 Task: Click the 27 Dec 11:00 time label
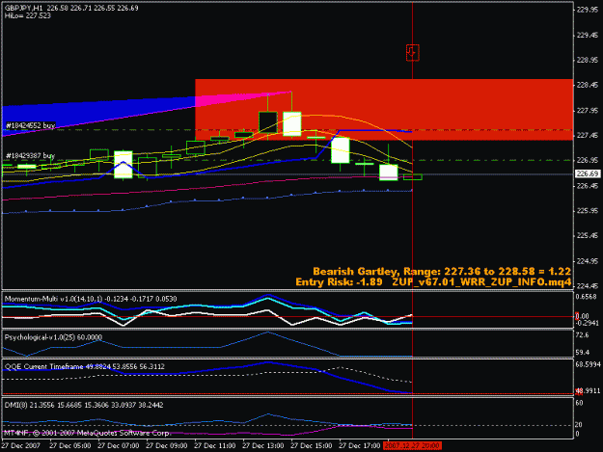[x=214, y=446]
